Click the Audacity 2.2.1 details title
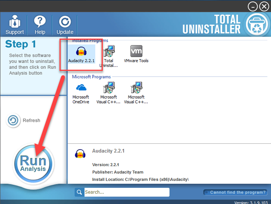Image resolution: width=271 pixels, height=204 pixels. [x=108, y=151]
